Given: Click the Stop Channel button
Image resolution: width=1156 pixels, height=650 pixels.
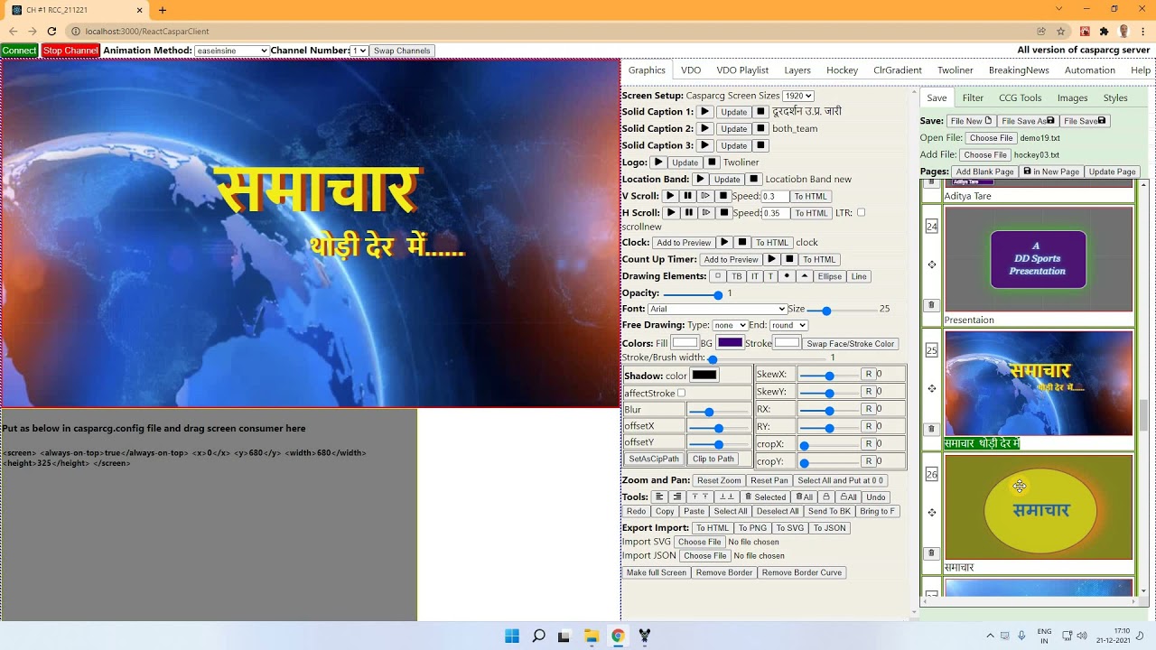Looking at the screenshot, I should 70,51.
